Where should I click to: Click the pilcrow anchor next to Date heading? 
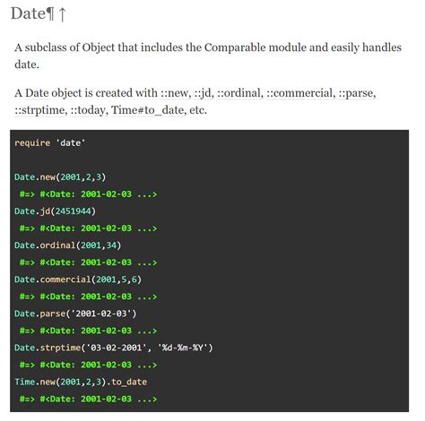pyautogui.click(x=50, y=14)
